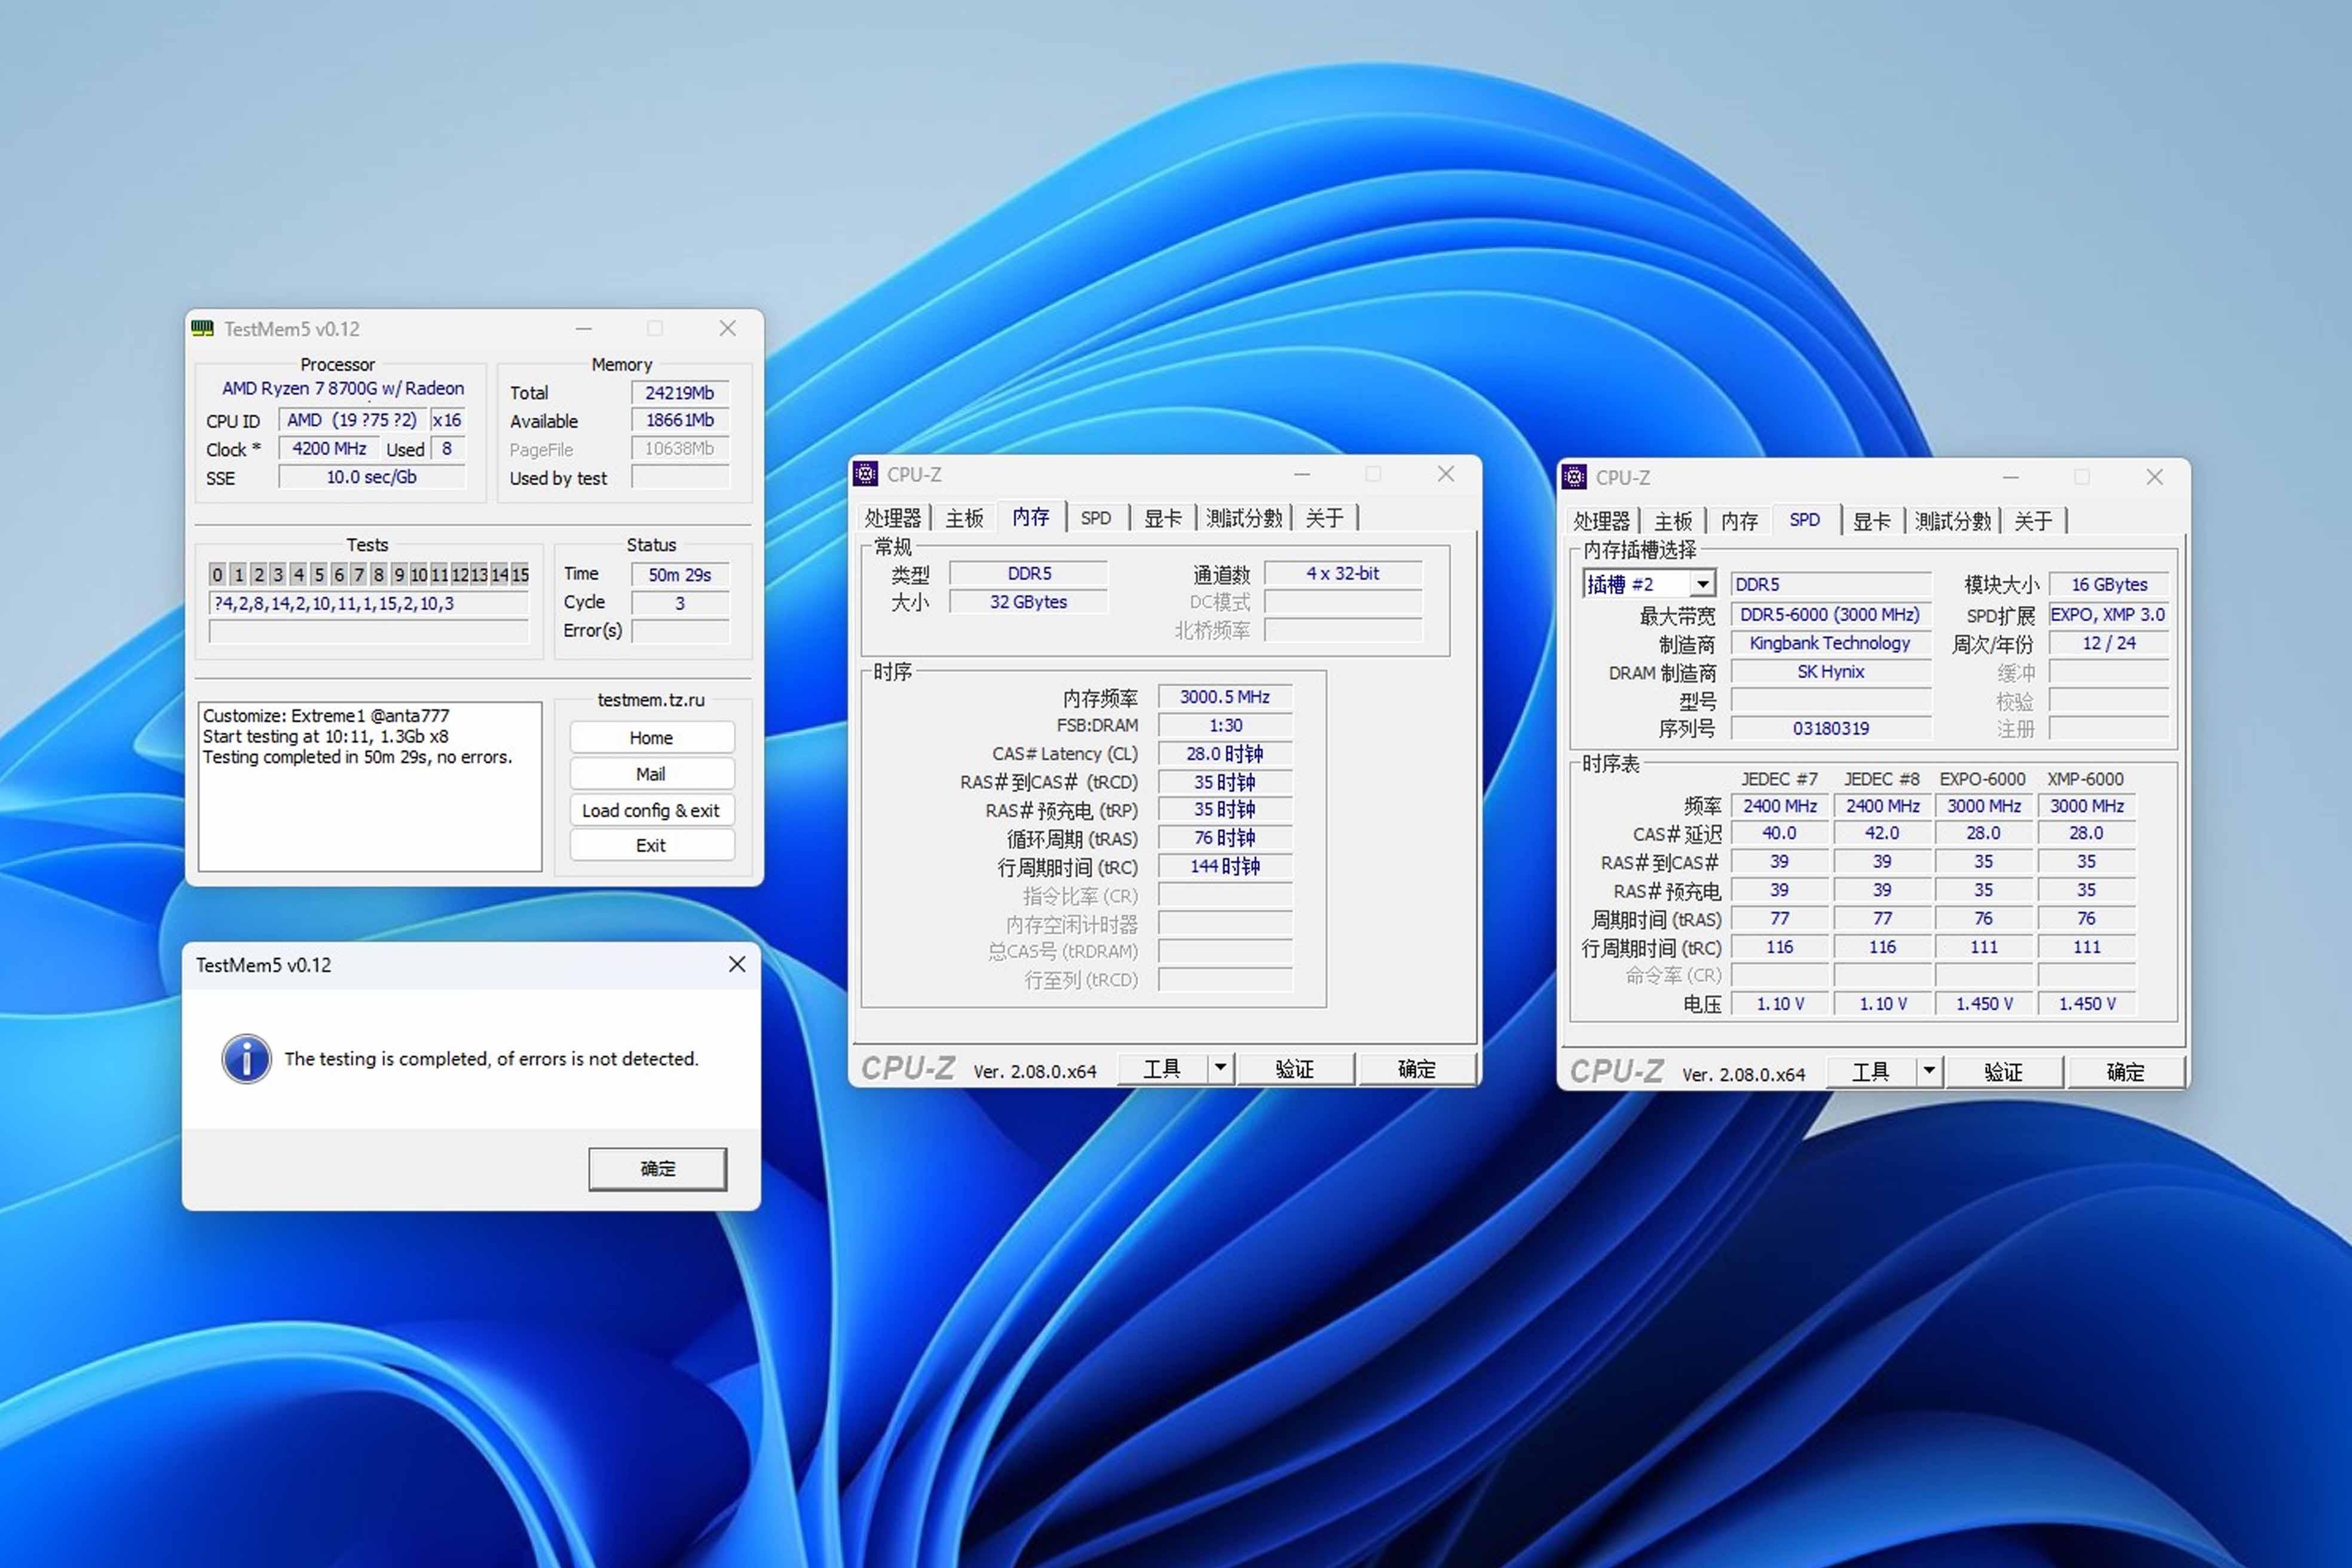
Task: Click the SK Hynix DRAM manufacturer field
Action: (x=1830, y=671)
